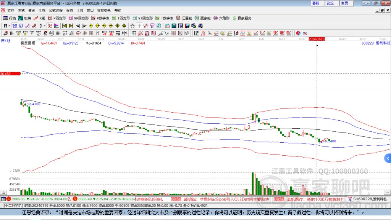Open the 江恩 menu
Screen dimensions: 391x220
pyautogui.click(x=42, y=10)
